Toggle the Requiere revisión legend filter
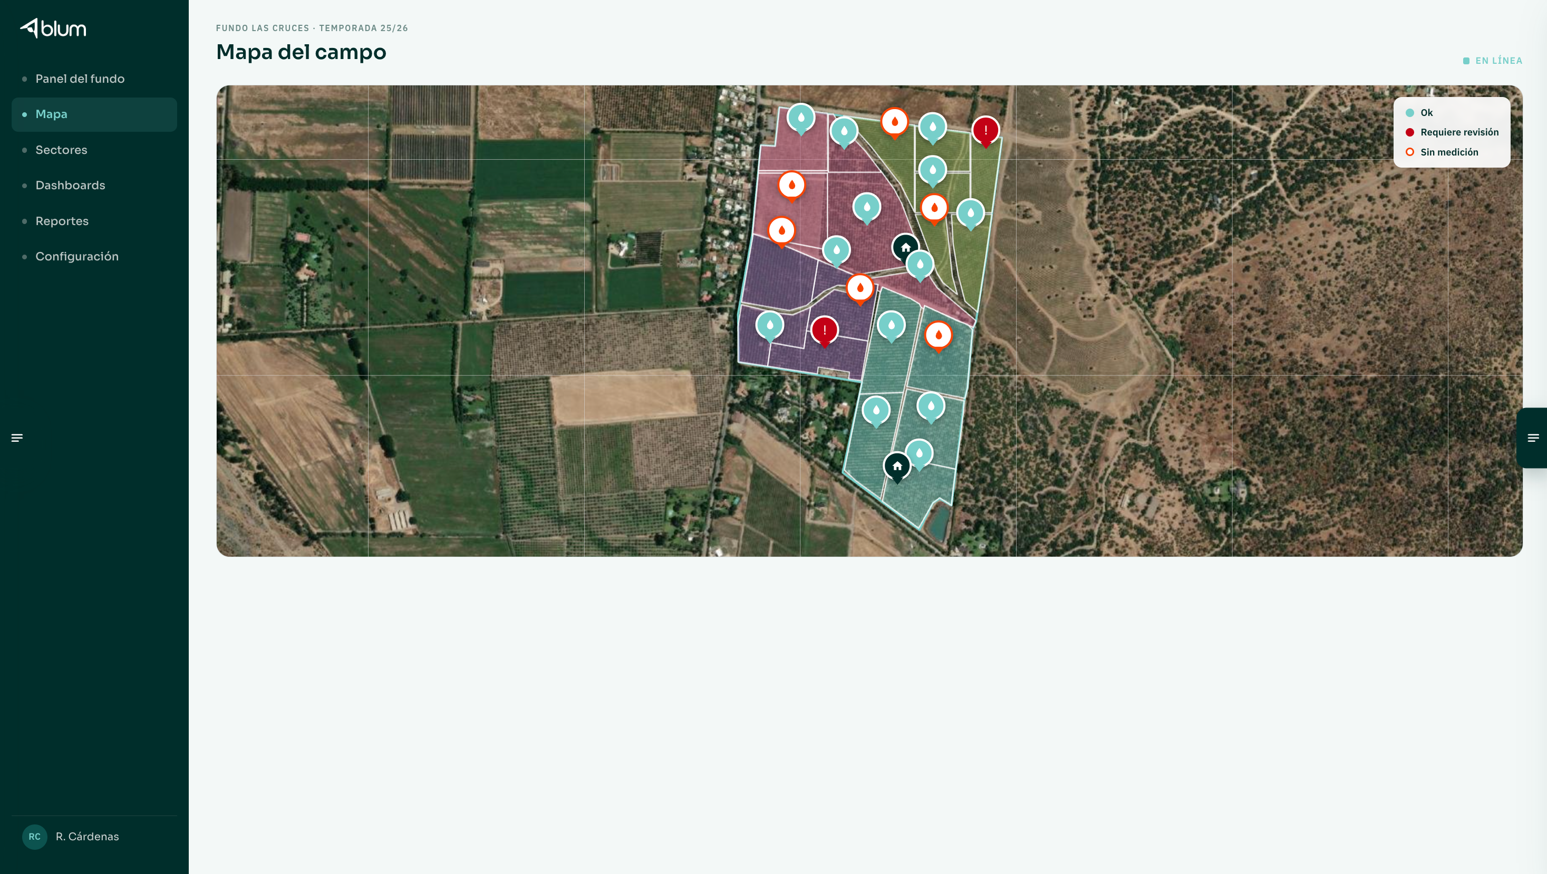1547x874 pixels. click(1452, 132)
